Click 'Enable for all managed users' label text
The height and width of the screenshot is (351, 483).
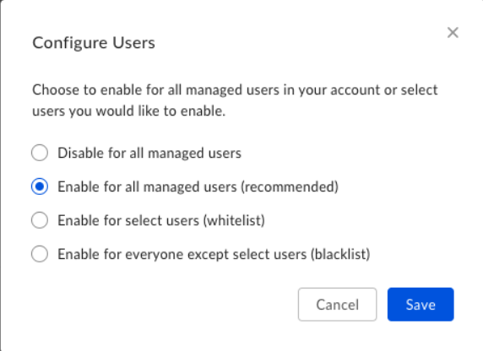tap(147, 187)
